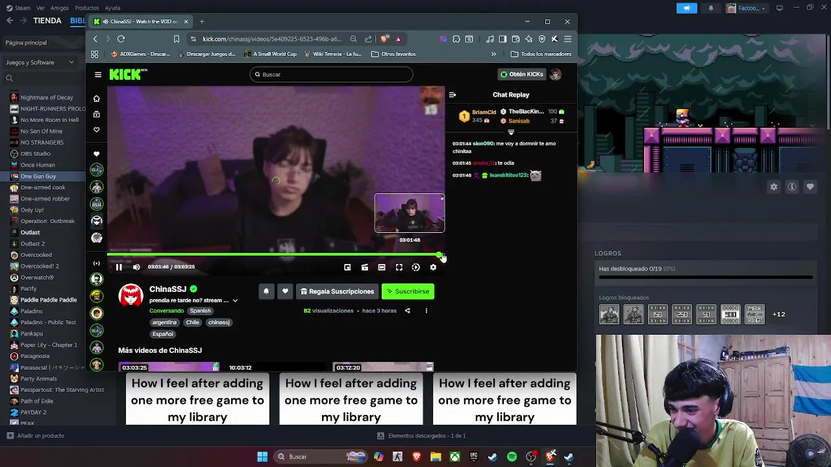Click the green video progress bar
The width and height of the screenshot is (831, 467).
(x=276, y=255)
